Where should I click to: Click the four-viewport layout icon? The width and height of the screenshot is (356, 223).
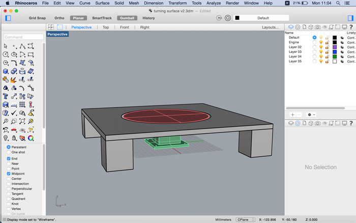pyautogui.click(x=51, y=27)
